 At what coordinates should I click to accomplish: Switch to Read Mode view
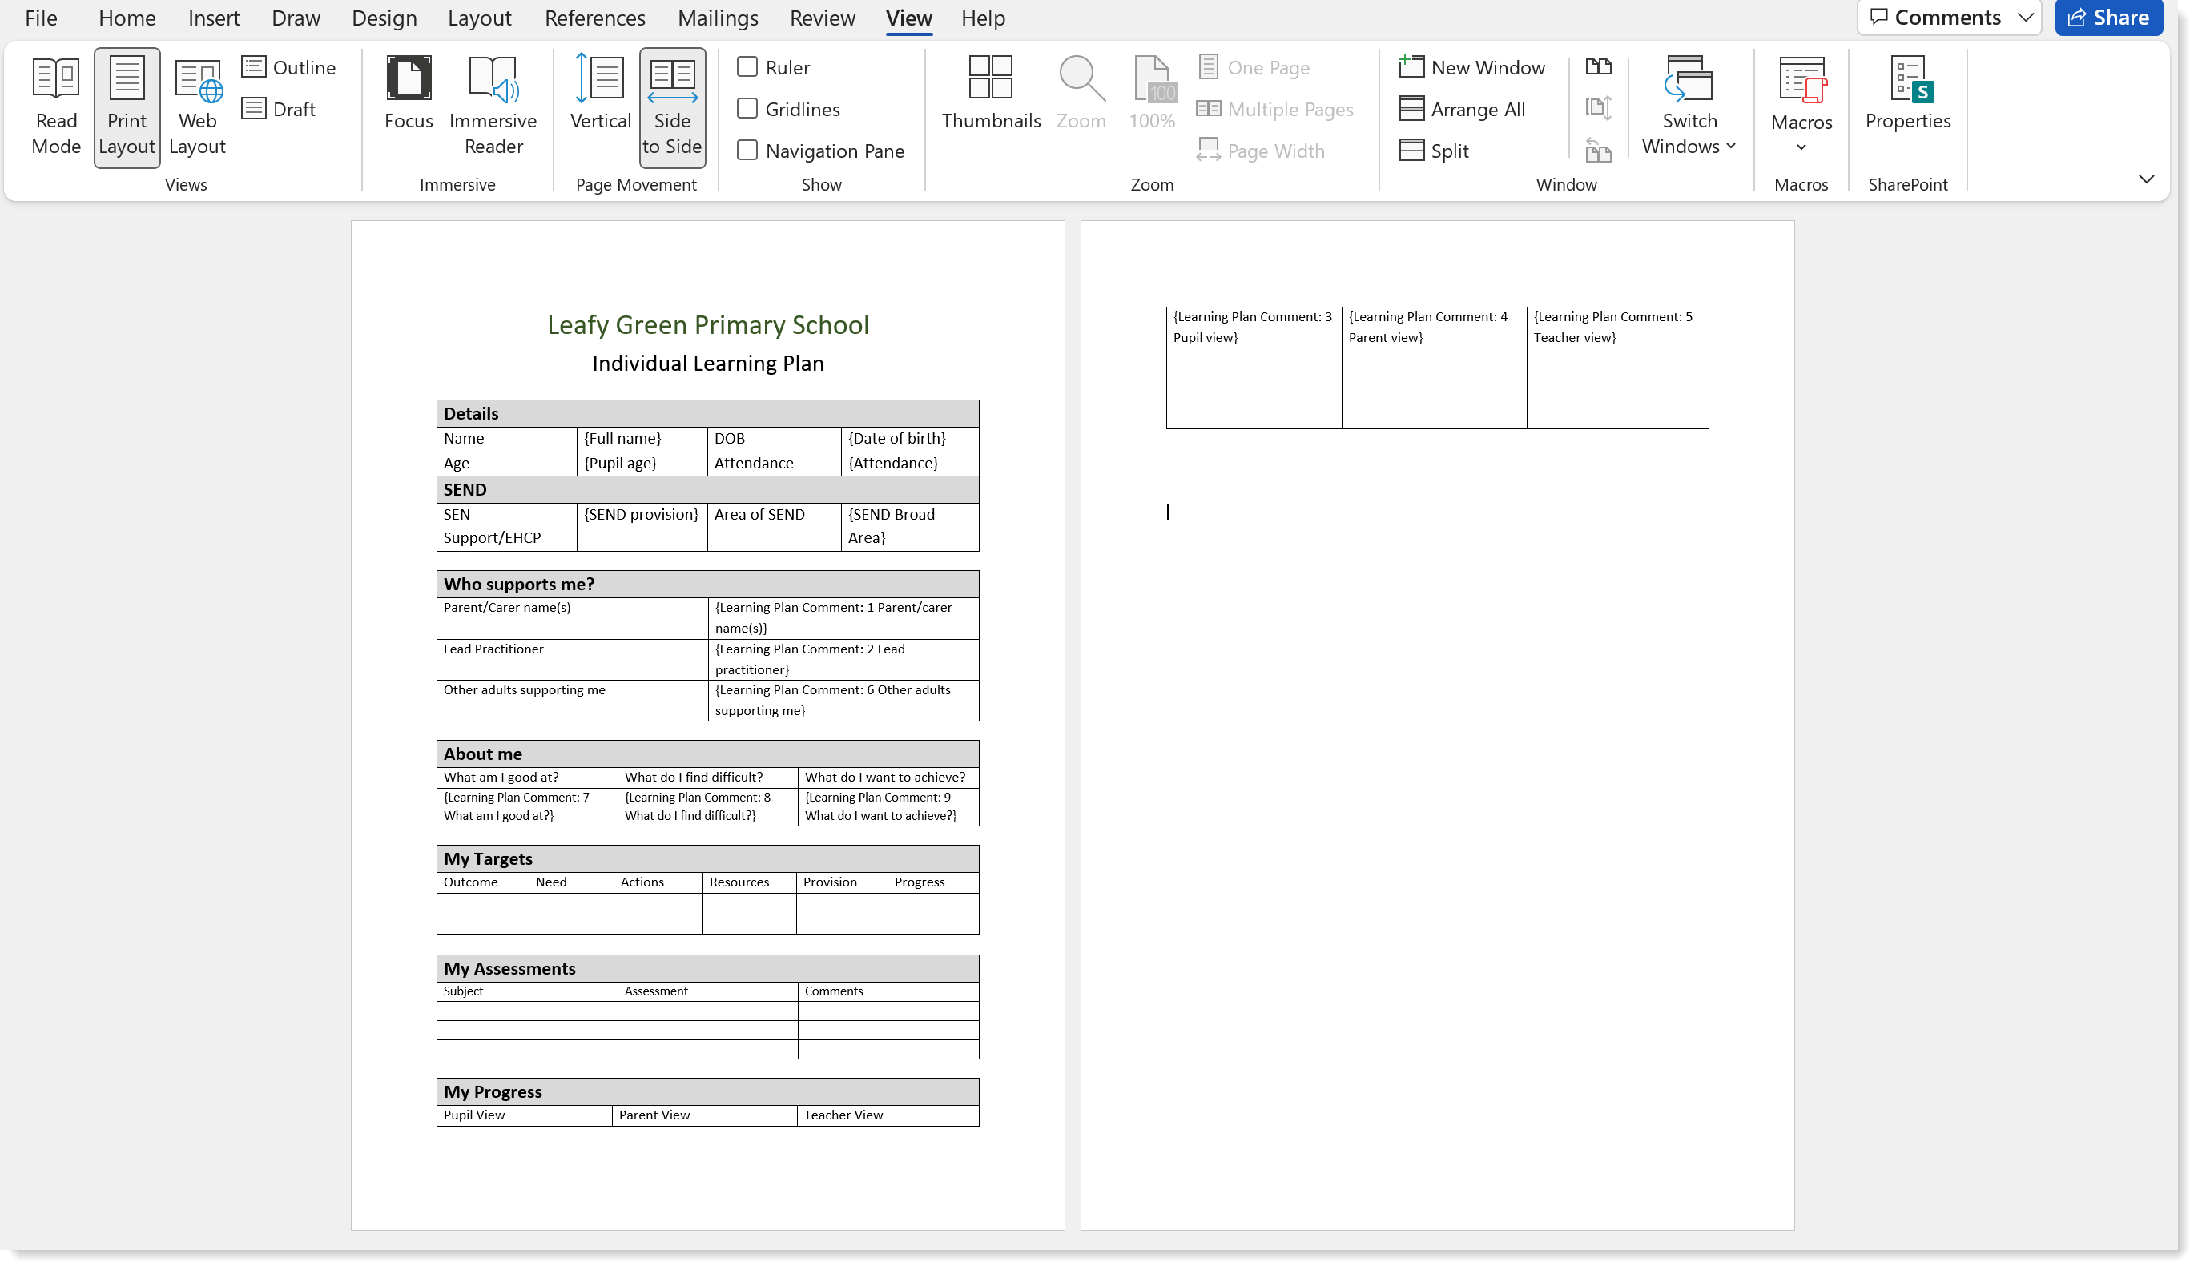pos(56,106)
